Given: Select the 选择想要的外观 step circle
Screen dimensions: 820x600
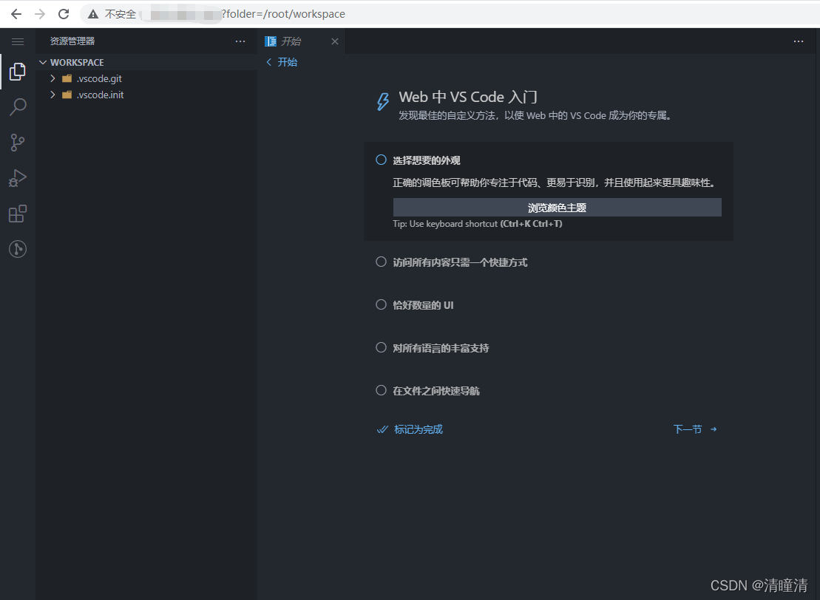Looking at the screenshot, I should tap(382, 160).
